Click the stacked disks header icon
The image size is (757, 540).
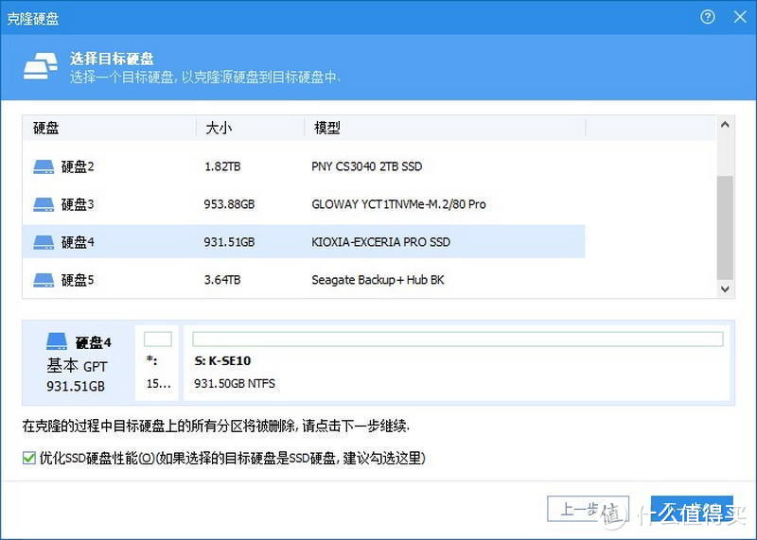(40, 66)
